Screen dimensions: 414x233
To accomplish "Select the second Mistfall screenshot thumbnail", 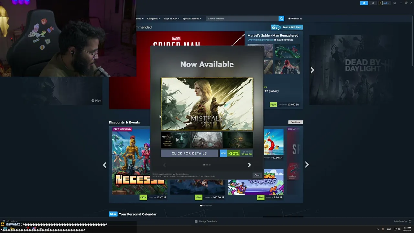I will click(207, 140).
